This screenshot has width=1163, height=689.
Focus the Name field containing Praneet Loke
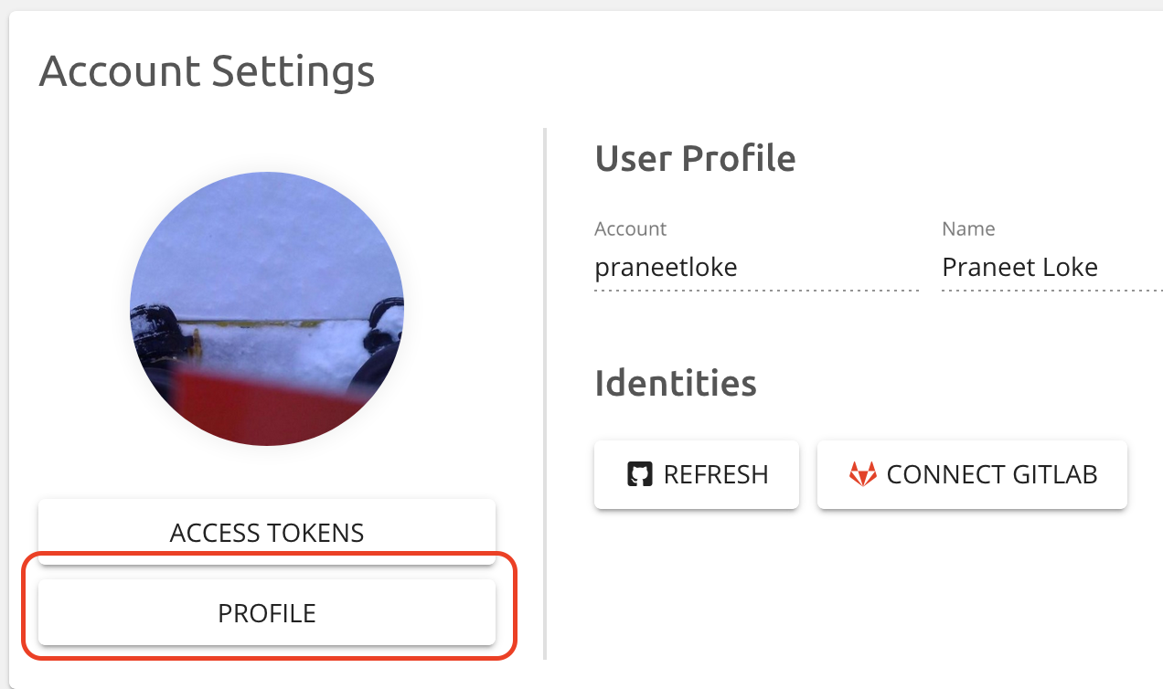click(1051, 268)
